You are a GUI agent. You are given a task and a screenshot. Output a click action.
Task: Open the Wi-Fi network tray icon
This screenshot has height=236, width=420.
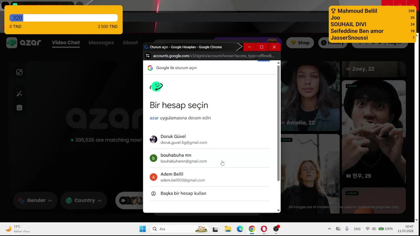coord(367,229)
